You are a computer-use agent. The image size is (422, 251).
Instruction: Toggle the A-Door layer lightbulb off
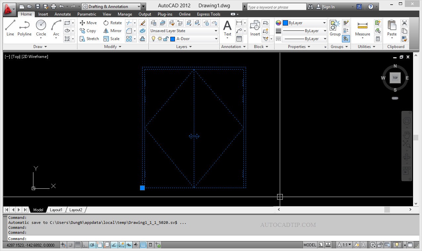(153, 38)
